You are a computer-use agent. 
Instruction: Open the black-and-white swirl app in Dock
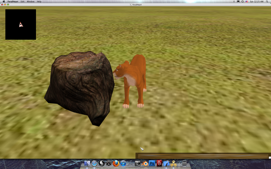102,163
